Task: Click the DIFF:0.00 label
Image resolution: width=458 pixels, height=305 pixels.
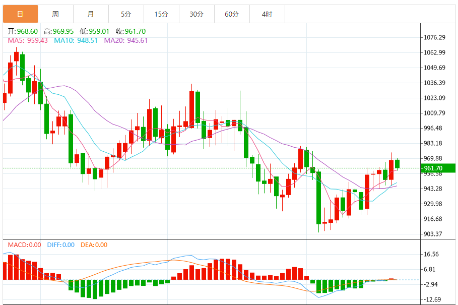Action: 61,245
